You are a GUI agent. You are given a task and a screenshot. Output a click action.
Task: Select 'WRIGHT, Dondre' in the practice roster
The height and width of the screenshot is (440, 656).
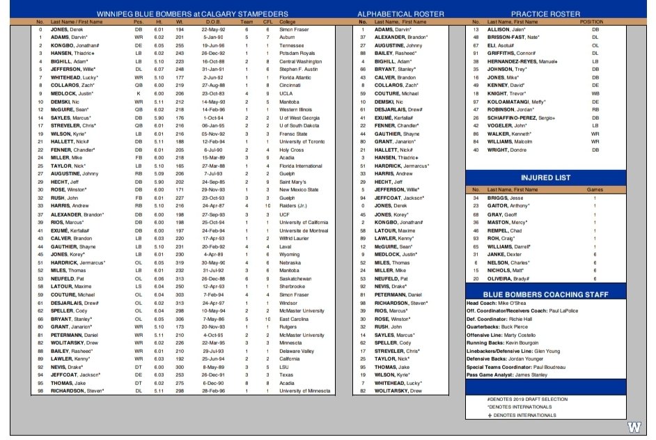507,150
